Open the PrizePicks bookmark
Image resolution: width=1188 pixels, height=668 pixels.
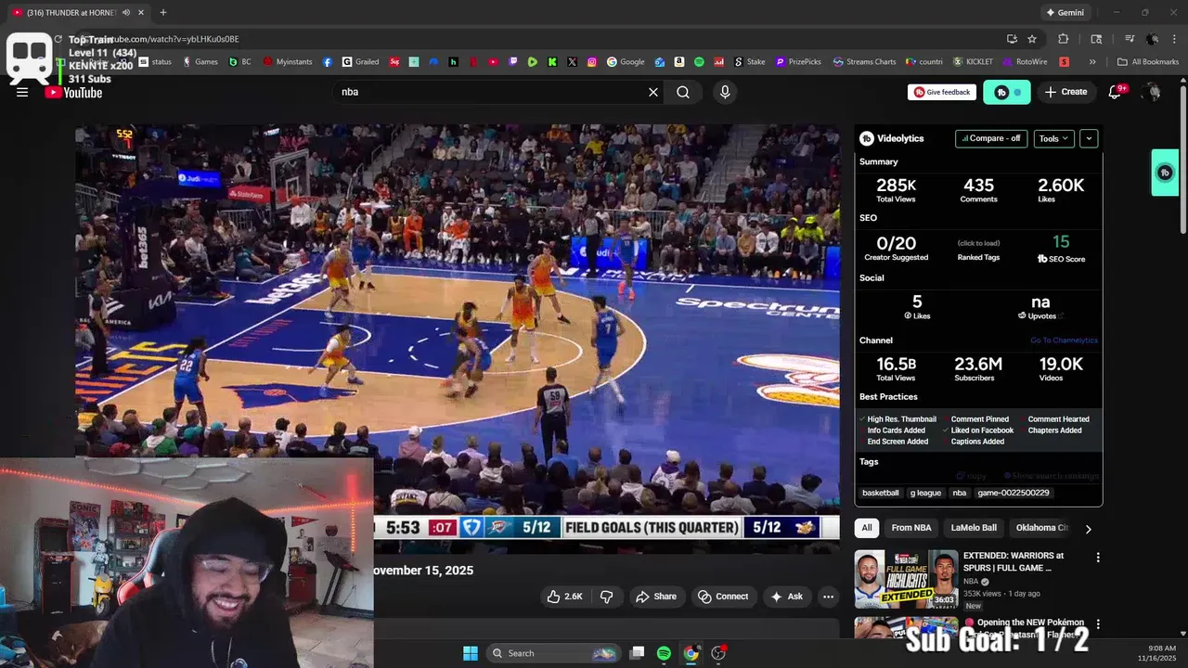(797, 62)
